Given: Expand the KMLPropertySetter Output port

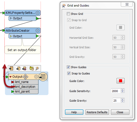Looking at the screenshot, I should pos(11,18).
